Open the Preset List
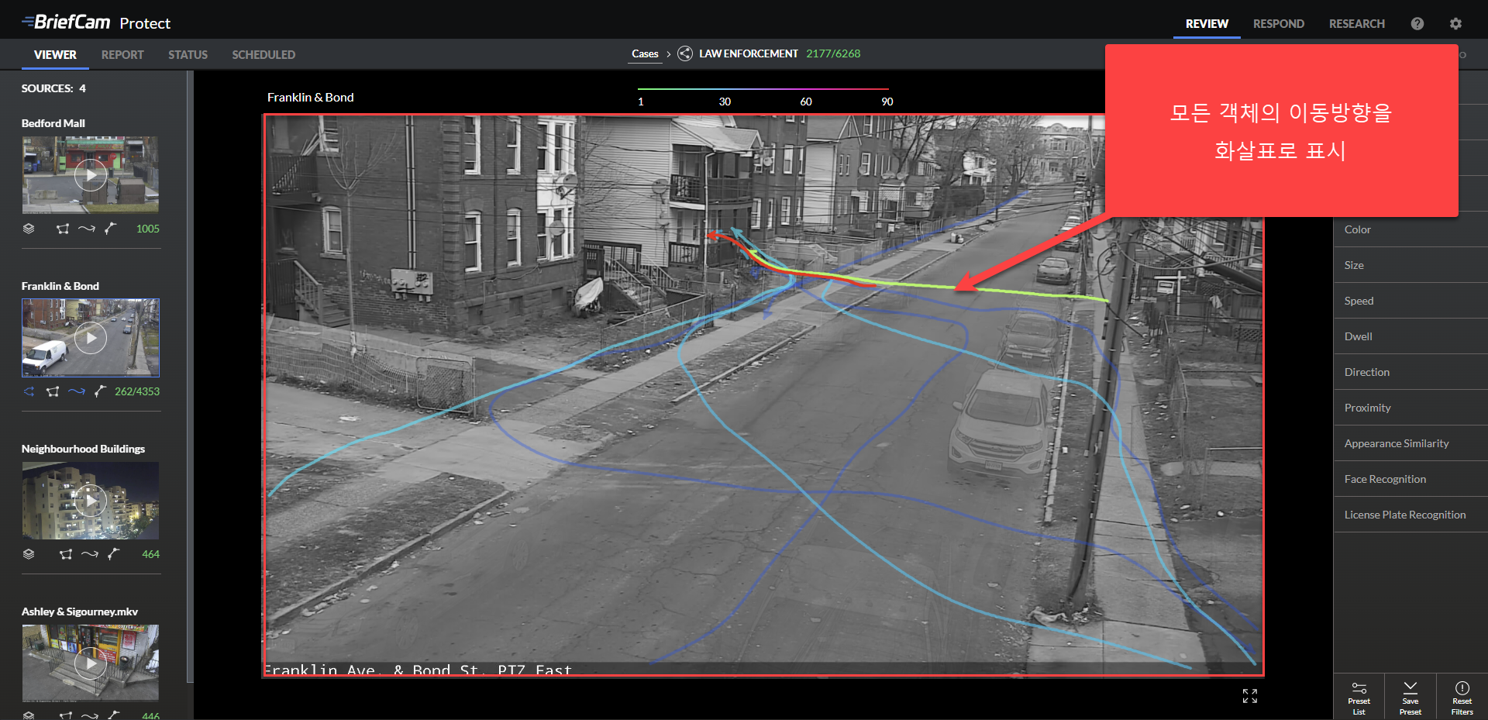Viewport: 1488px width, 720px height. tap(1359, 698)
